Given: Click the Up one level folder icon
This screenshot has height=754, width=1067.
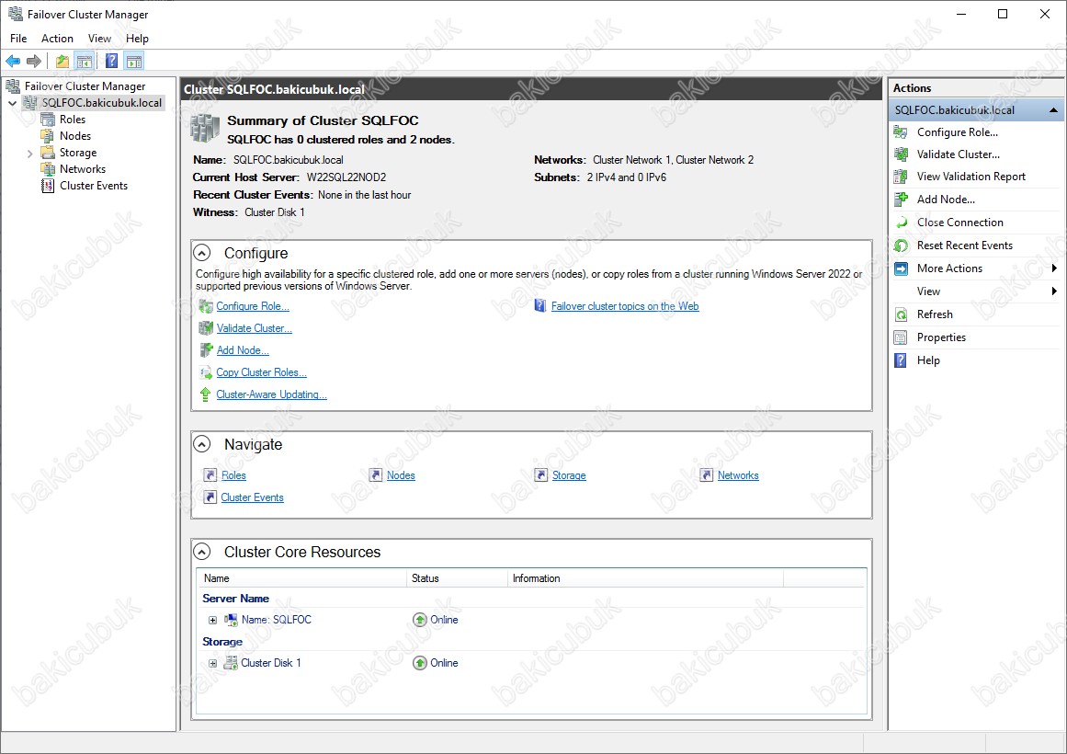Looking at the screenshot, I should [x=62, y=62].
